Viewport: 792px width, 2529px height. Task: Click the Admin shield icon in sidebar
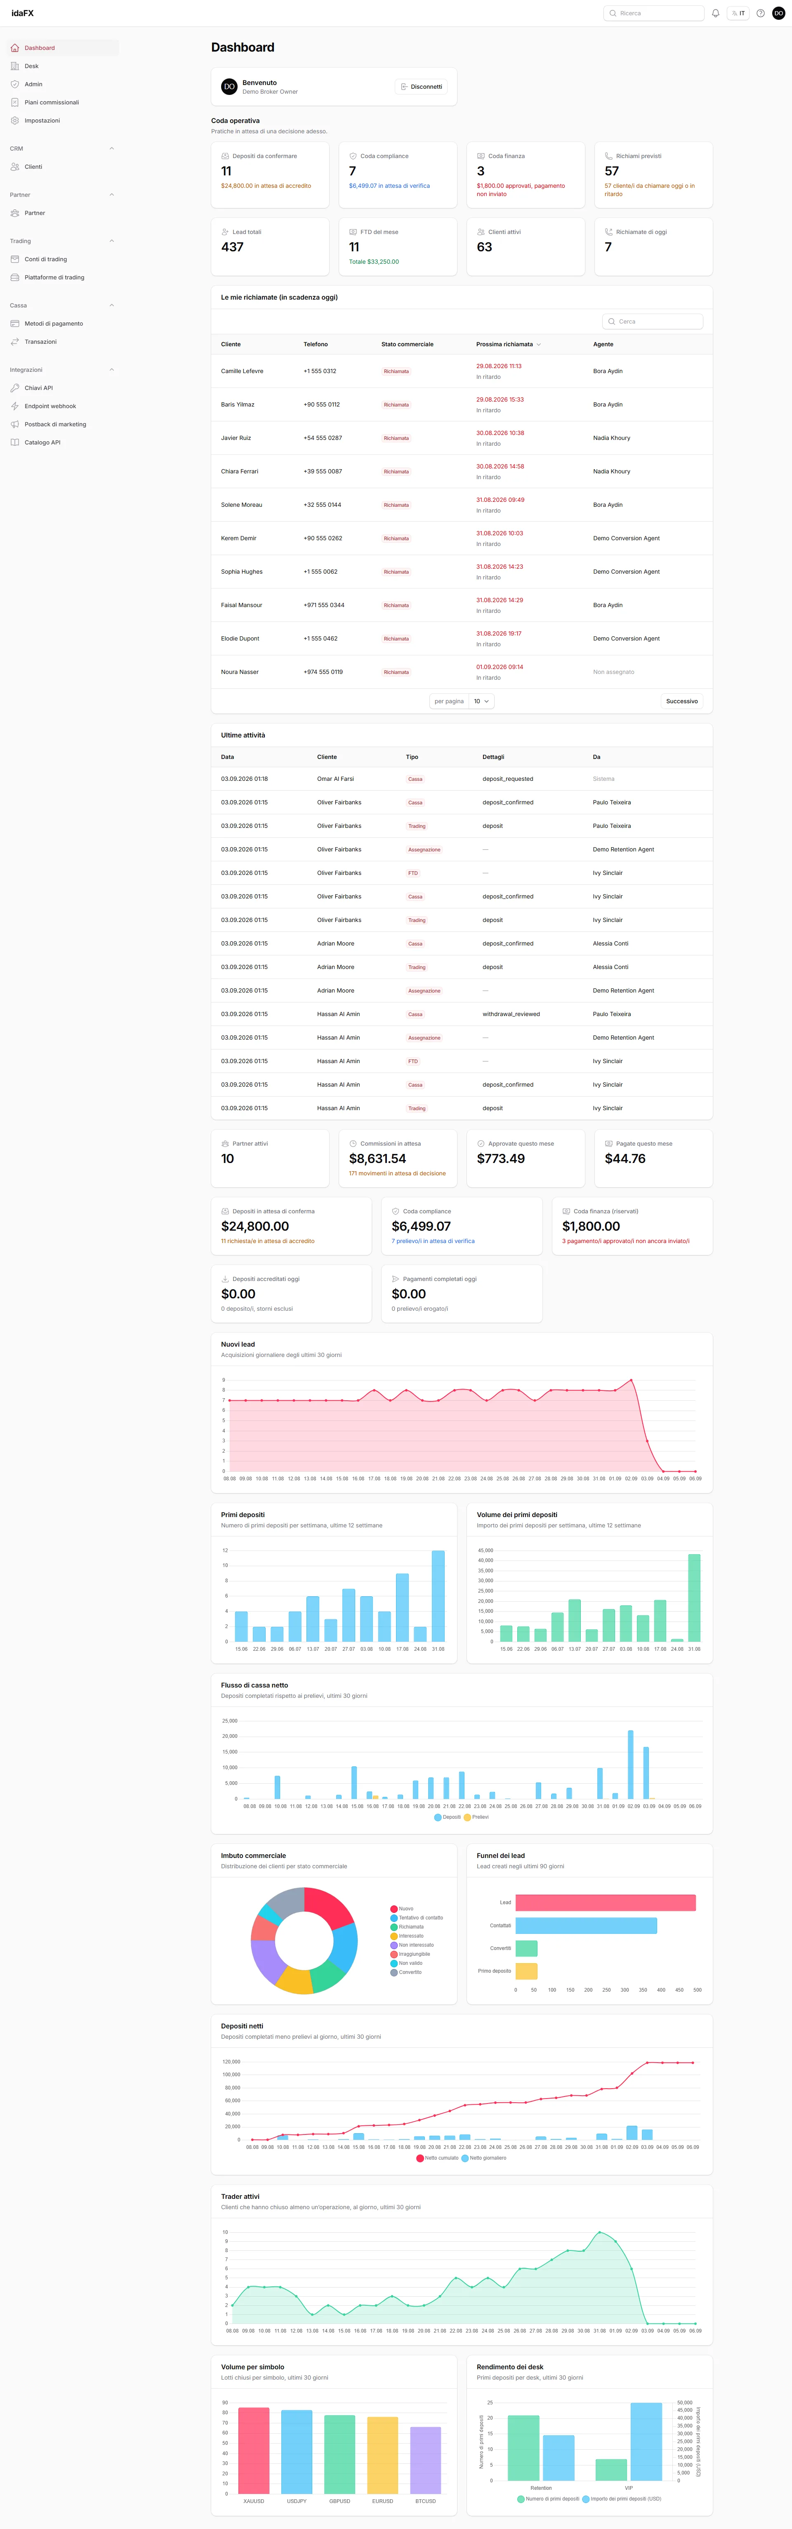pyautogui.click(x=15, y=85)
